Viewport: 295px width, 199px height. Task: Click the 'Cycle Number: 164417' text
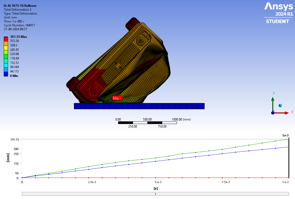[x=19, y=25]
